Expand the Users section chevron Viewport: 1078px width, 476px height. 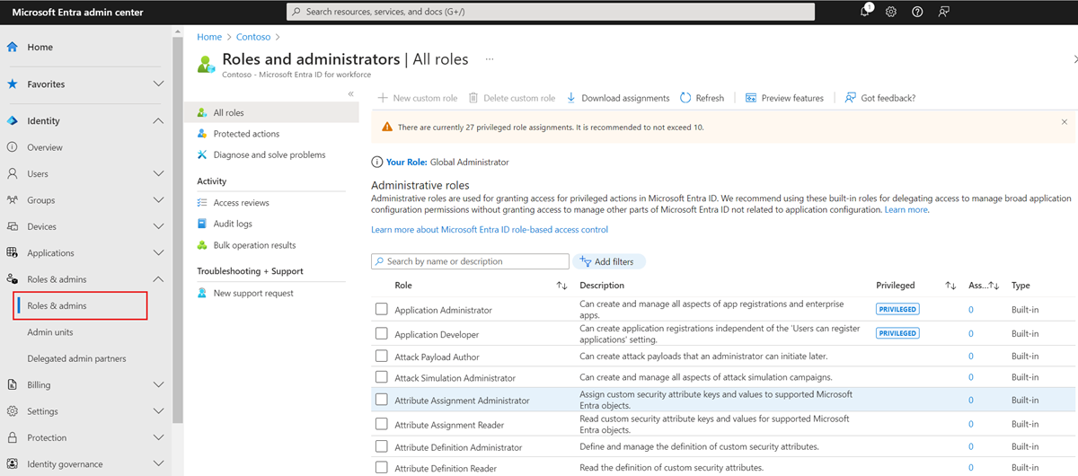[158, 173]
